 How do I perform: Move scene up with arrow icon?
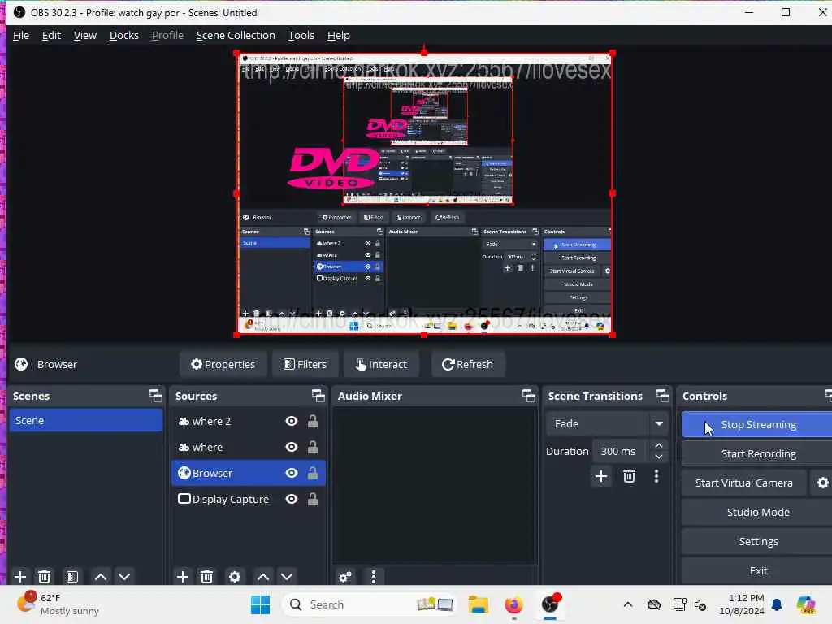100,576
